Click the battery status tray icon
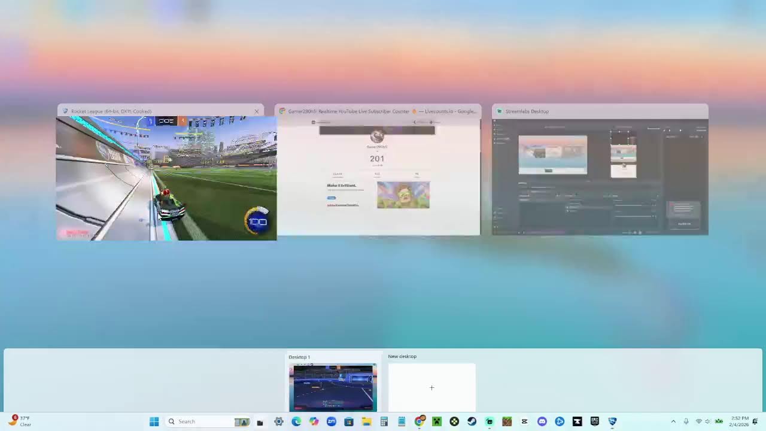The image size is (766, 431). point(719,421)
